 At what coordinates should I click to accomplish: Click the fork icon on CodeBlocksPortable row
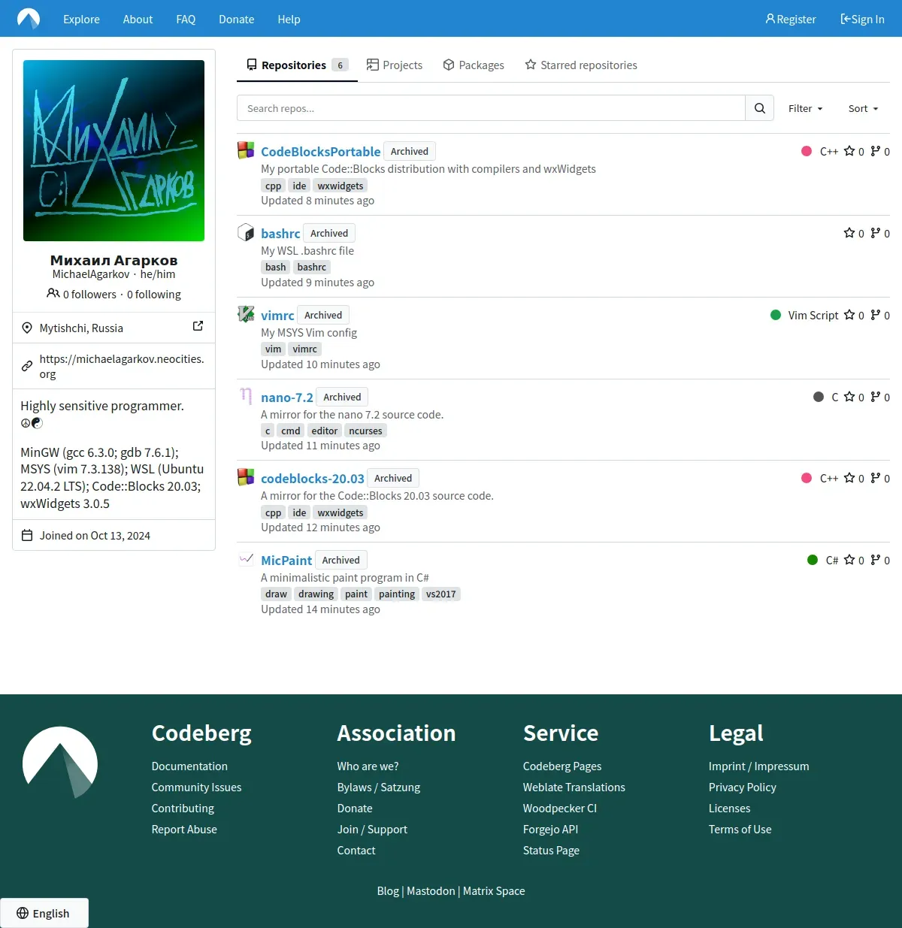[876, 151]
